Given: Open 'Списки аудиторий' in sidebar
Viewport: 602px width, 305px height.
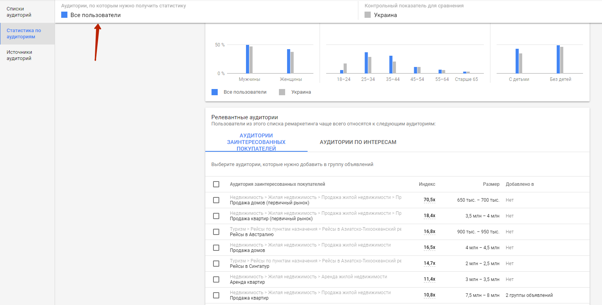Looking at the screenshot, I should [19, 12].
